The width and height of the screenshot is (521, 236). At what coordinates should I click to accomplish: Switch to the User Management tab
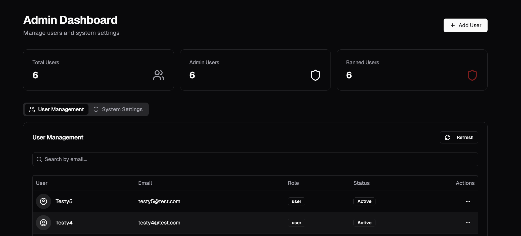pyautogui.click(x=57, y=109)
